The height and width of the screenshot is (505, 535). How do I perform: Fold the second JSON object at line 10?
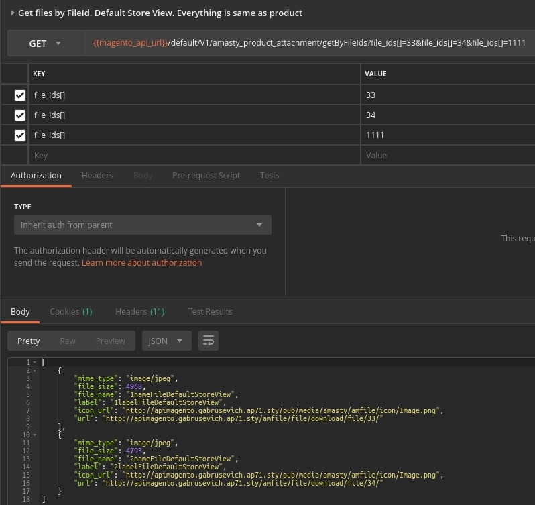pos(35,435)
